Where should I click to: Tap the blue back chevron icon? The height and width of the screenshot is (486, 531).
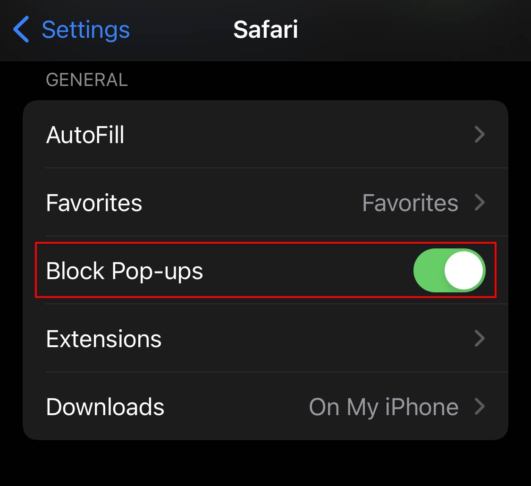tap(21, 29)
